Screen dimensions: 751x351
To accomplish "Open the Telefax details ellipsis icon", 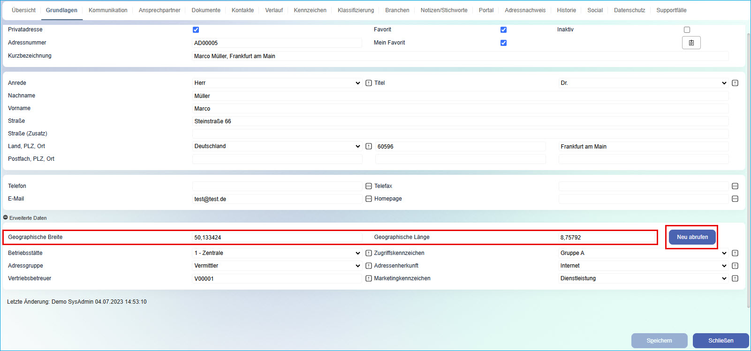I will [735, 186].
